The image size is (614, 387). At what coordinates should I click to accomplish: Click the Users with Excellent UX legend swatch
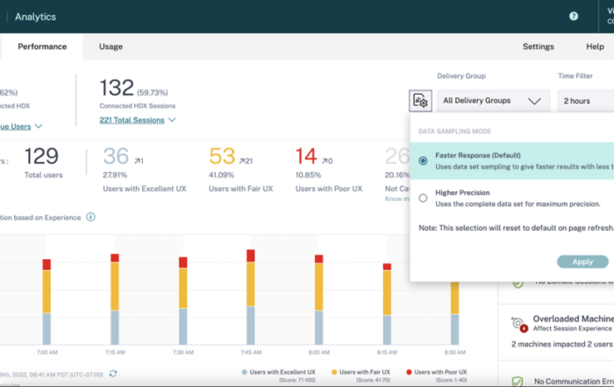pos(243,373)
